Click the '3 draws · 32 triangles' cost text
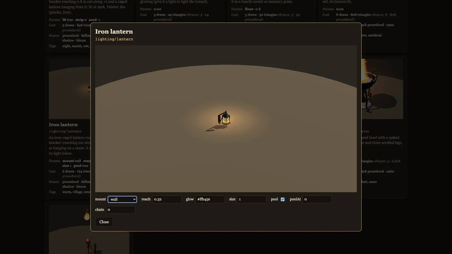The image size is (452, 254). [261, 15]
